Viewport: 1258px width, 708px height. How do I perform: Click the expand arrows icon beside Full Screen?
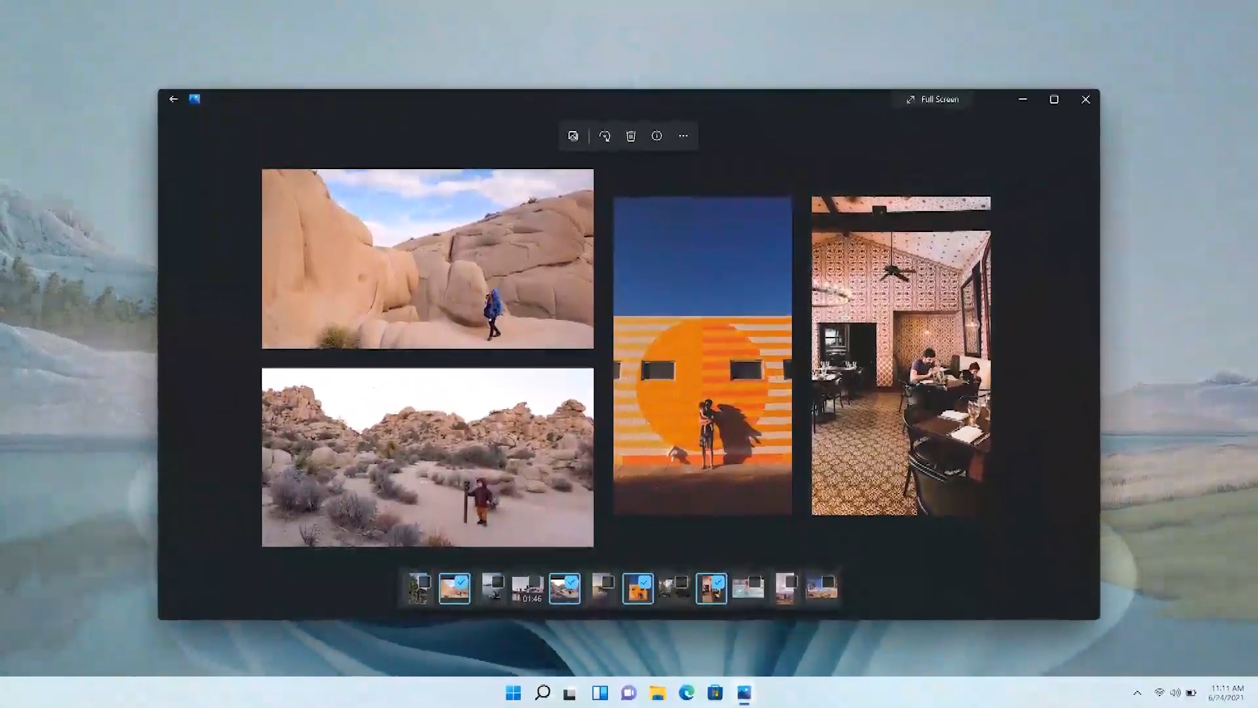click(x=911, y=99)
